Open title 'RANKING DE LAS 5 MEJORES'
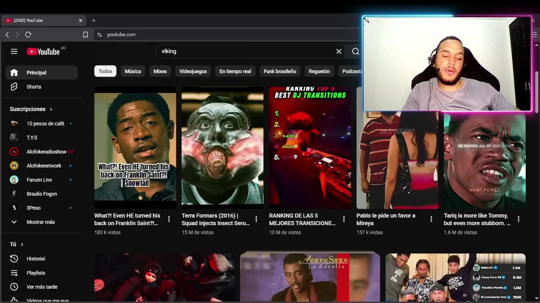This screenshot has height=303, width=540. pos(302,219)
